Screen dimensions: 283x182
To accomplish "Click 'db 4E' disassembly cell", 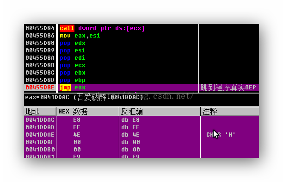I will (x=130, y=135).
